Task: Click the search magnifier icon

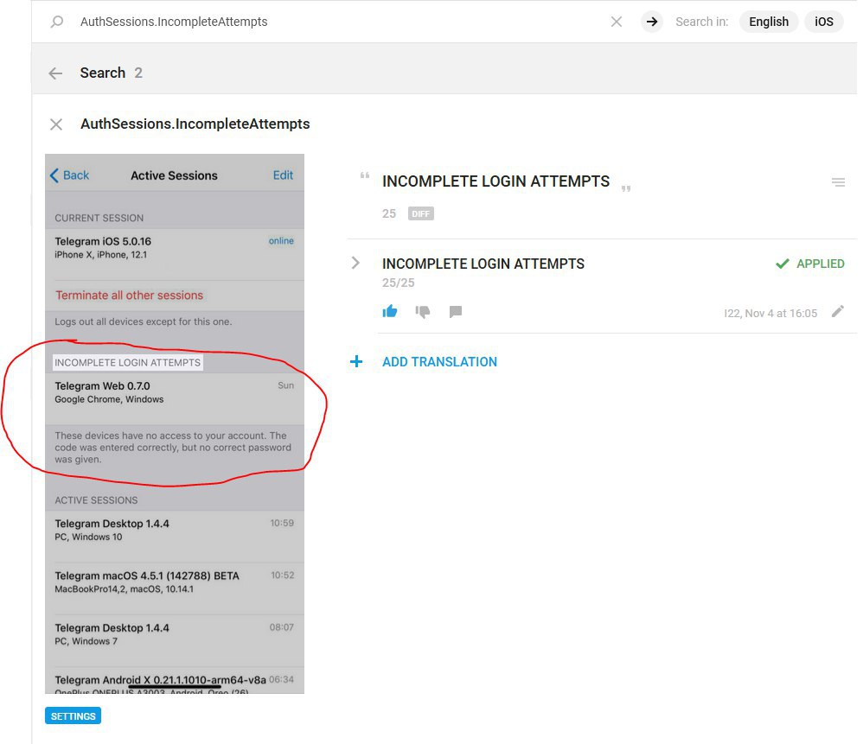Action: point(57,22)
